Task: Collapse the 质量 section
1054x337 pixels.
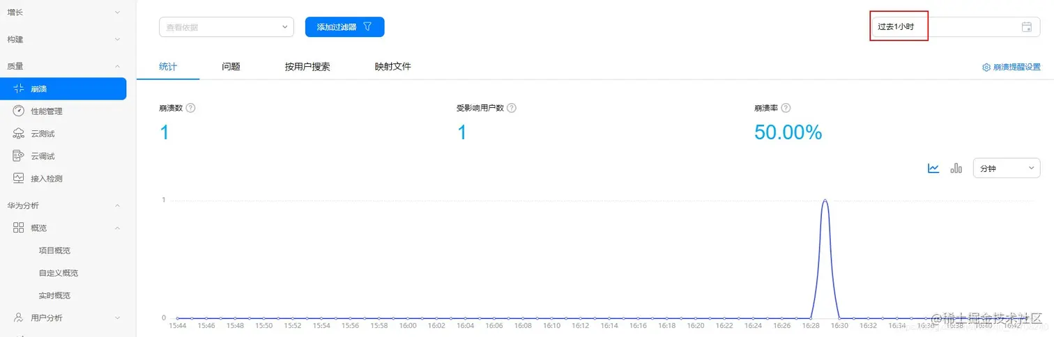Action: (x=117, y=66)
